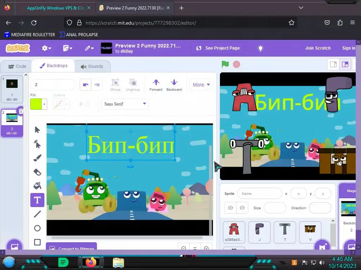Click the Group icon
The width and height of the screenshot is (361, 270).
tap(115, 85)
